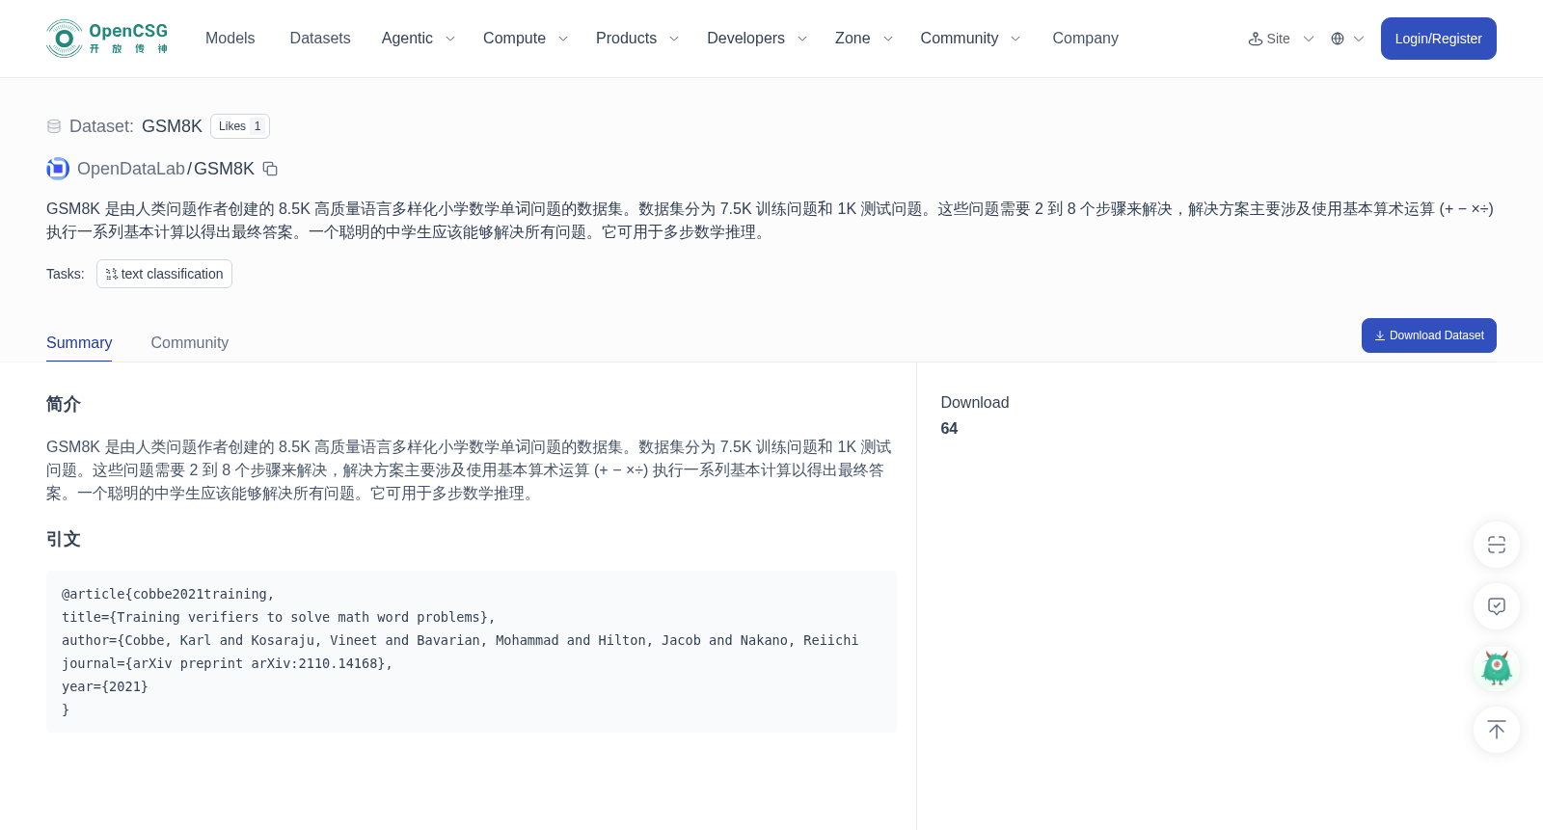Viewport: 1543px width, 830px height.
Task: Expand the Zone menu chevron
Action: pyautogui.click(x=888, y=39)
